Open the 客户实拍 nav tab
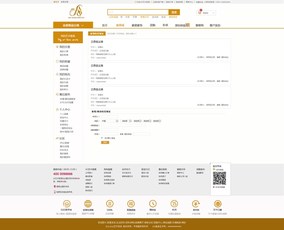 [215, 25]
